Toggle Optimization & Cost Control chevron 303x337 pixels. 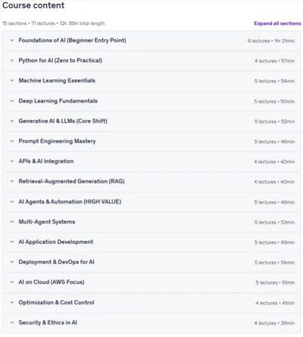click(x=12, y=302)
